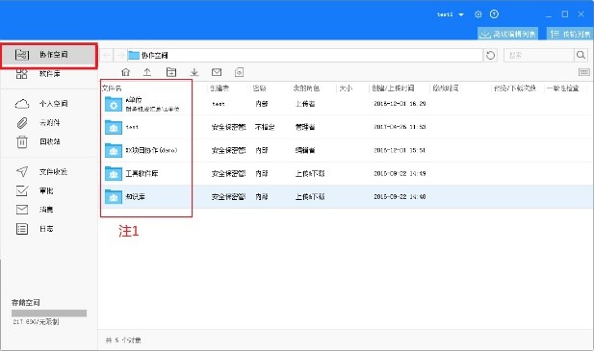Screen dimensions: 594x351
Task: Click the 上传者 role cell
Action: 305,104
